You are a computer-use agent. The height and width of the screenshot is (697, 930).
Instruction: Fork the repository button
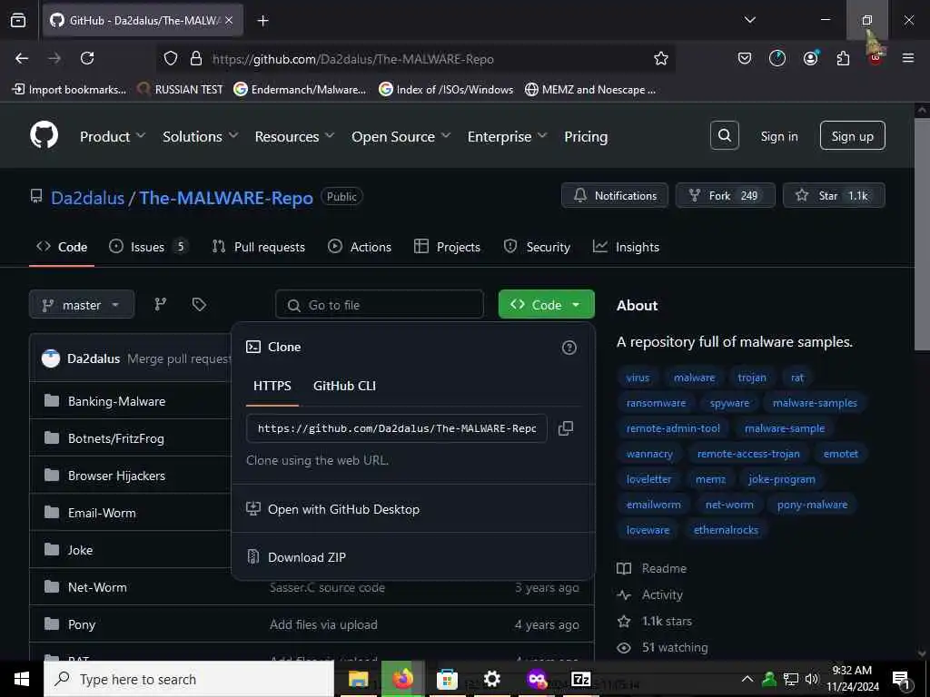tap(726, 196)
